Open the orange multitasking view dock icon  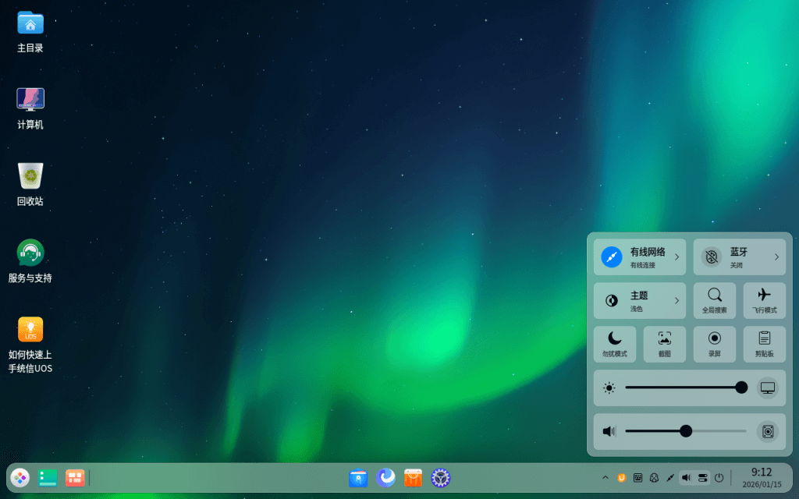[74, 478]
